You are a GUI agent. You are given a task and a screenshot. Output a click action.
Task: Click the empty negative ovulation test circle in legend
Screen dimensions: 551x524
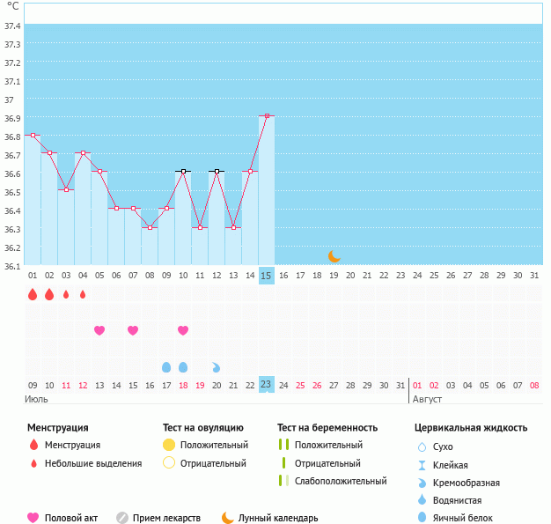[169, 463]
